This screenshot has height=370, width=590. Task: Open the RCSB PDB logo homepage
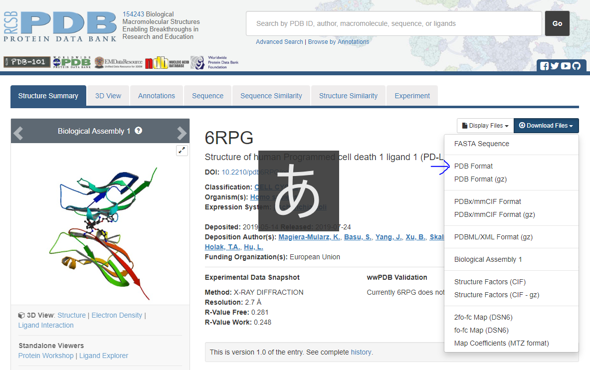(60, 26)
